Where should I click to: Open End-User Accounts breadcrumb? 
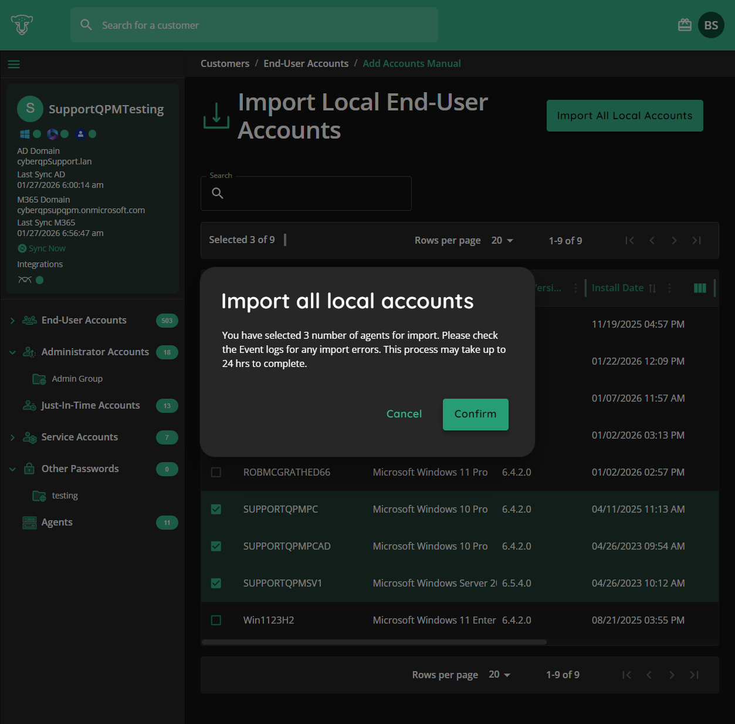coord(306,63)
